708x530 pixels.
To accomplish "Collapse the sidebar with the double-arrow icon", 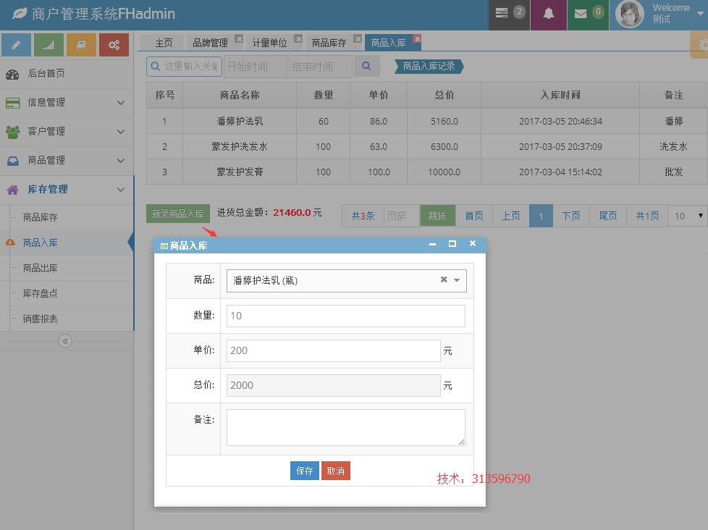I will [x=65, y=341].
